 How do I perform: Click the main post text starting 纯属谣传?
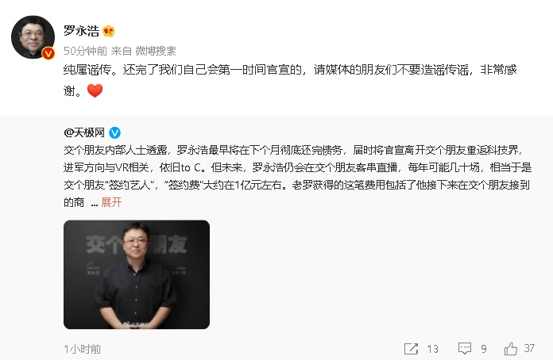(290, 80)
